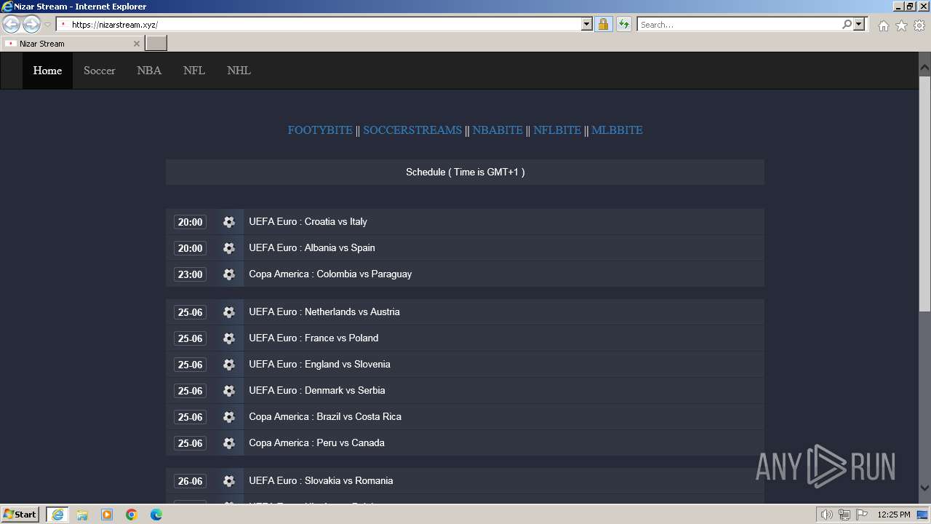This screenshot has height=524, width=931.
Task: Click Internet Explorer taskbar icon
Action: pyautogui.click(x=57, y=515)
